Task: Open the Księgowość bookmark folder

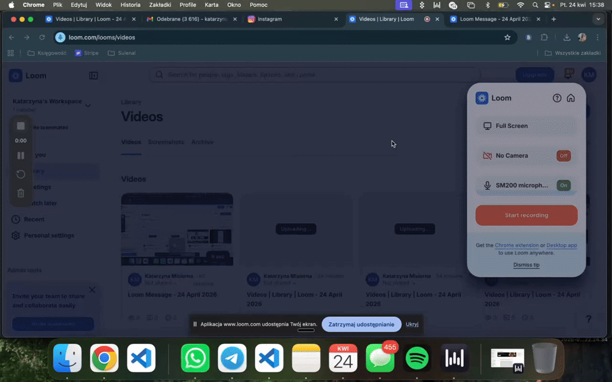Action: coord(47,53)
